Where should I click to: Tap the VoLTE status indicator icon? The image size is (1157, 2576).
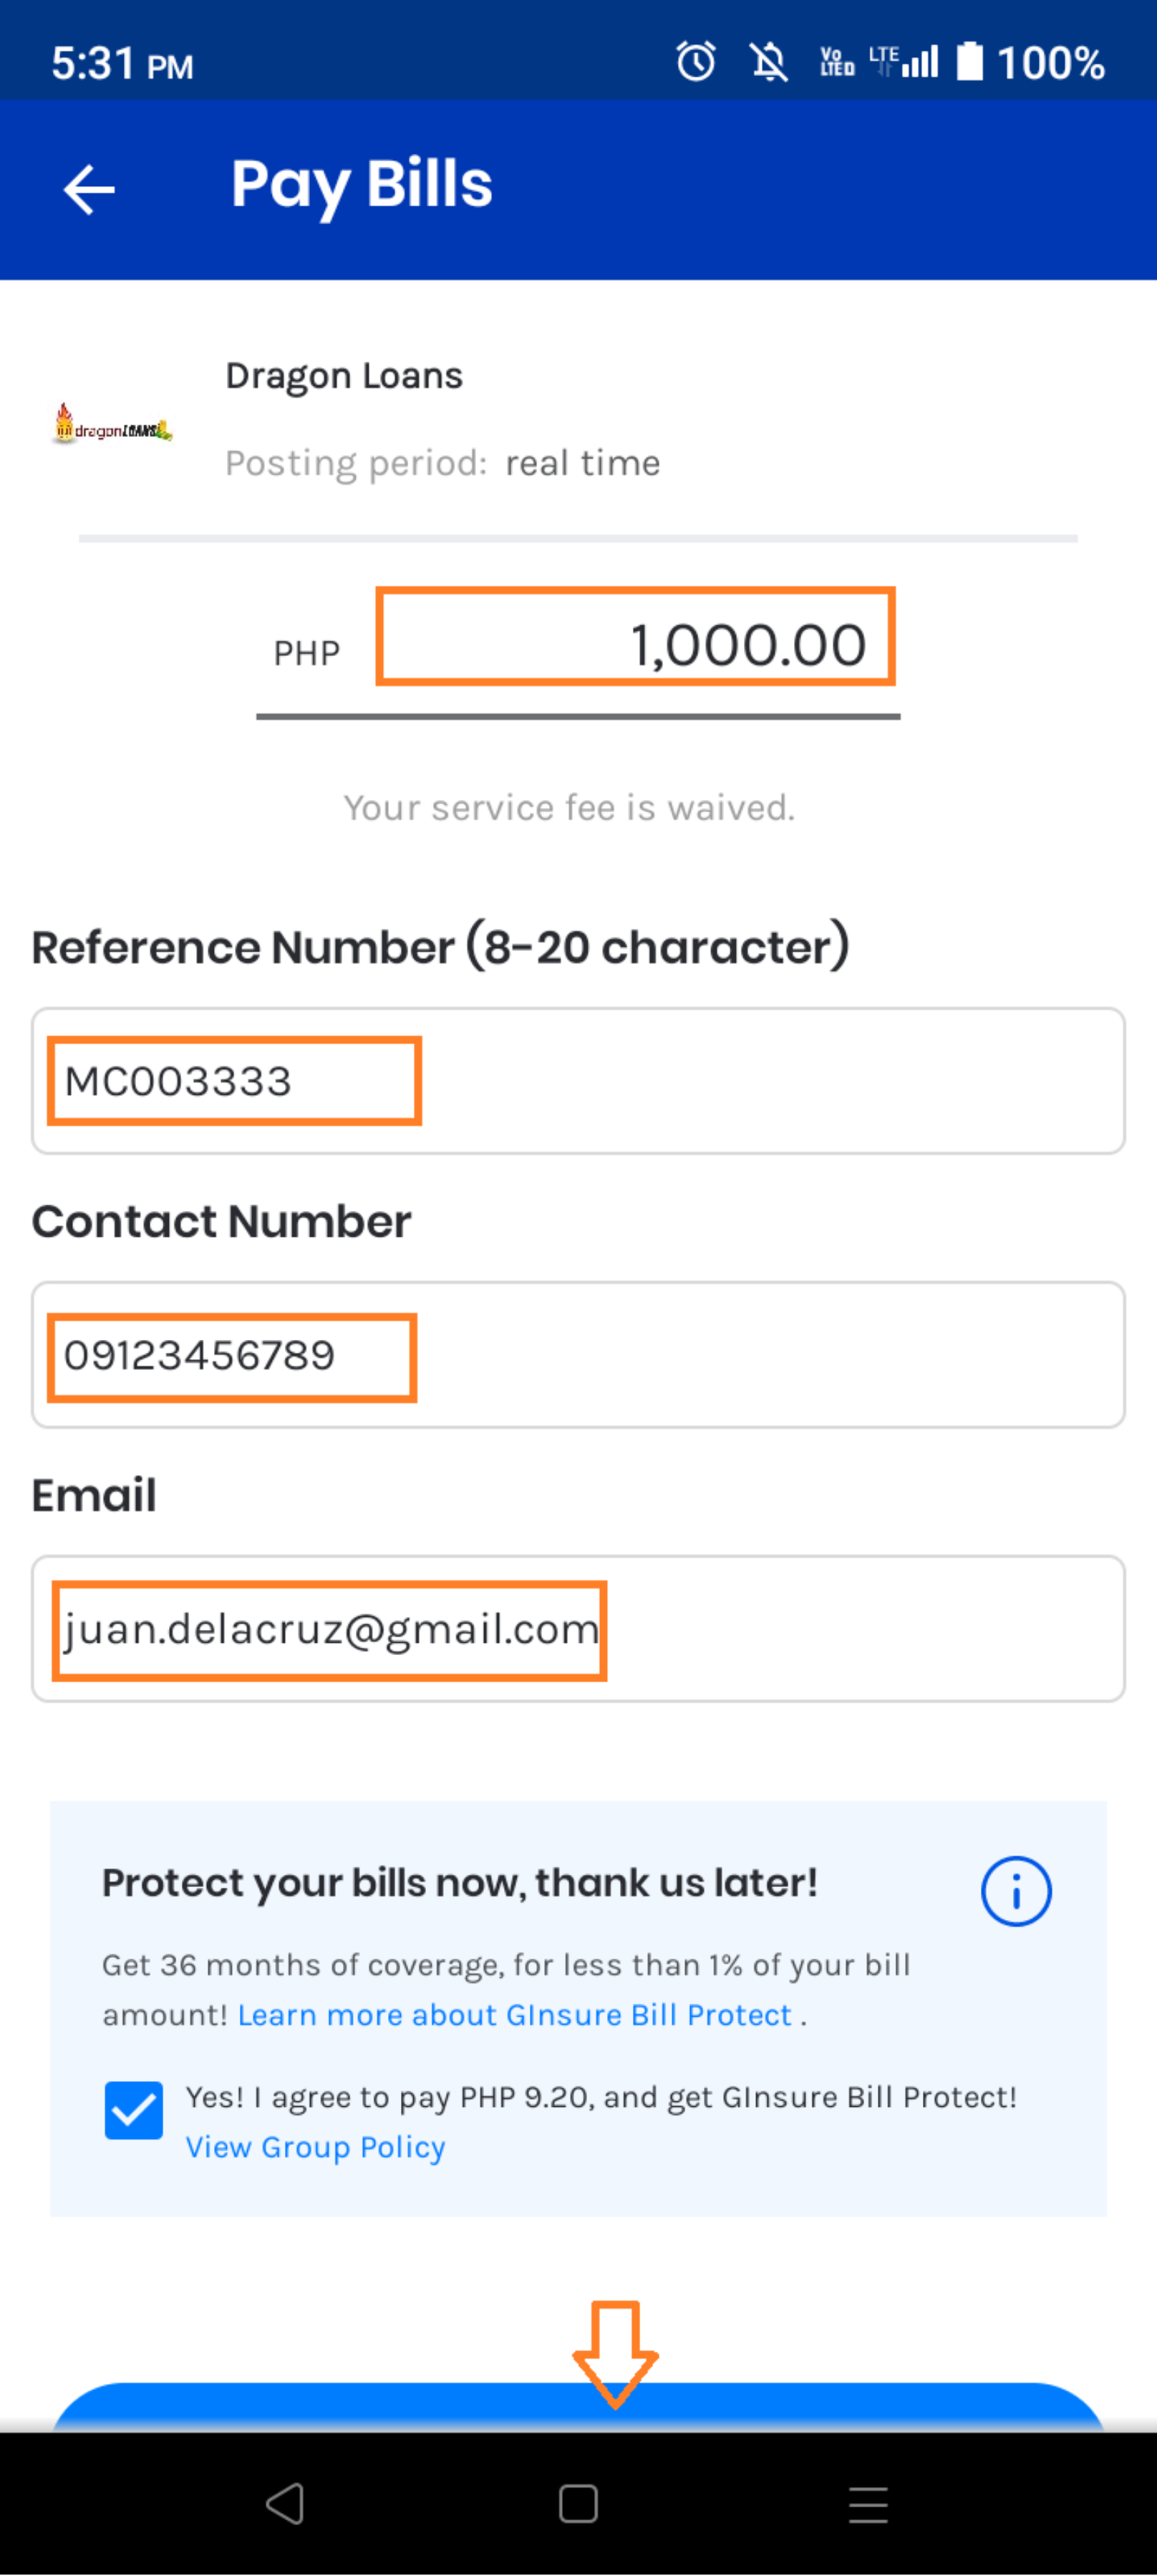click(837, 62)
